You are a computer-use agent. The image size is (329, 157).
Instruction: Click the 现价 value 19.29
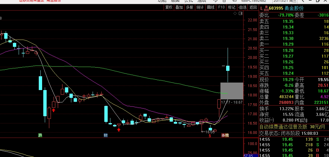point(288,80)
